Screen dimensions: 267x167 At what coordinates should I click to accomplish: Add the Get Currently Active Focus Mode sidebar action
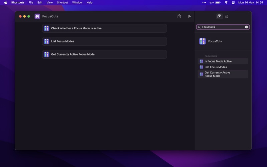(223, 74)
